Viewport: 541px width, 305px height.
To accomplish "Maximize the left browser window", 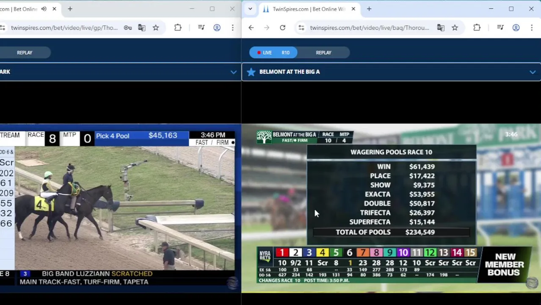I will pyautogui.click(x=212, y=9).
